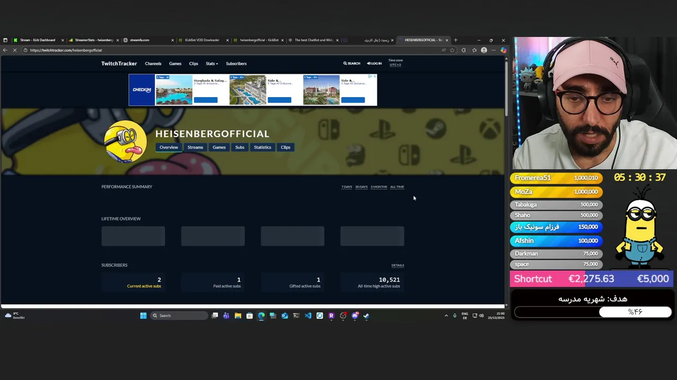Click the Check24 ad logo
The width and height of the screenshot is (677, 380).
point(142,90)
